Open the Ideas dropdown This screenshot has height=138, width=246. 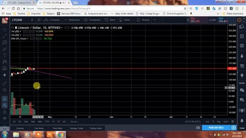[126, 20]
